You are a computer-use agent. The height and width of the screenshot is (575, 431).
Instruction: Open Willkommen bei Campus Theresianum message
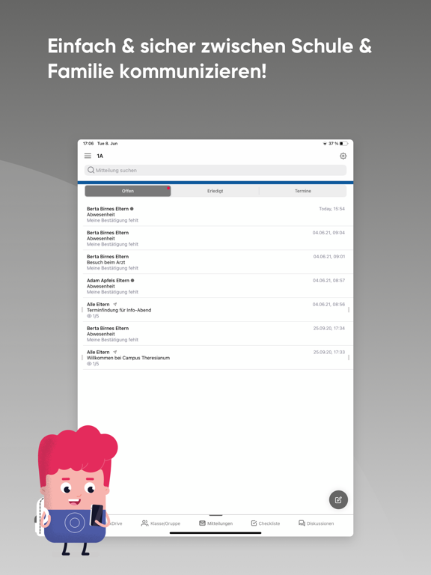click(215, 358)
